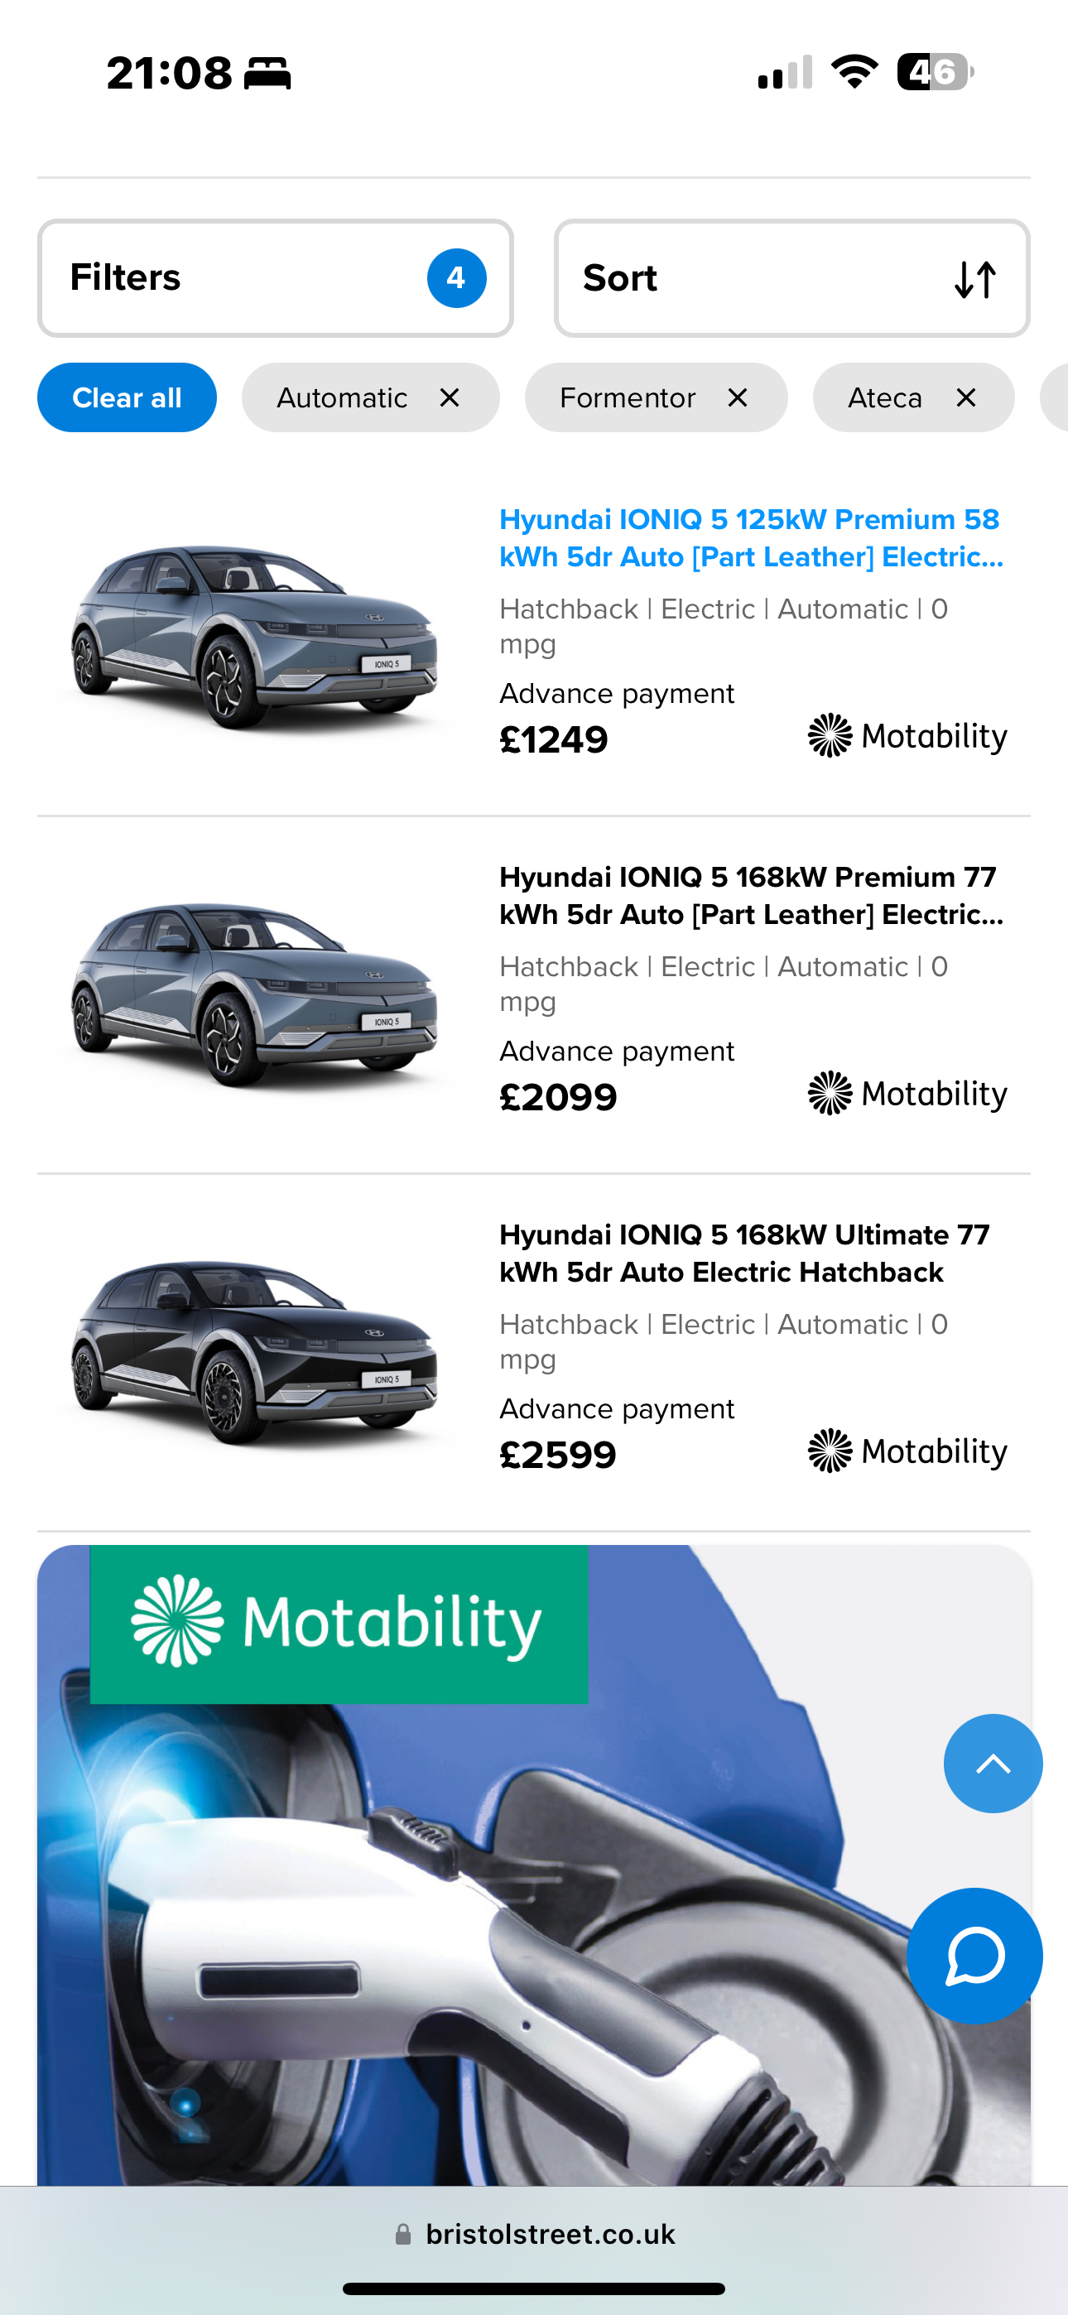Viewport: 1068px width, 2315px height.
Task: Tap the £1249 IONIQ 5 car photo
Action: click(x=254, y=635)
